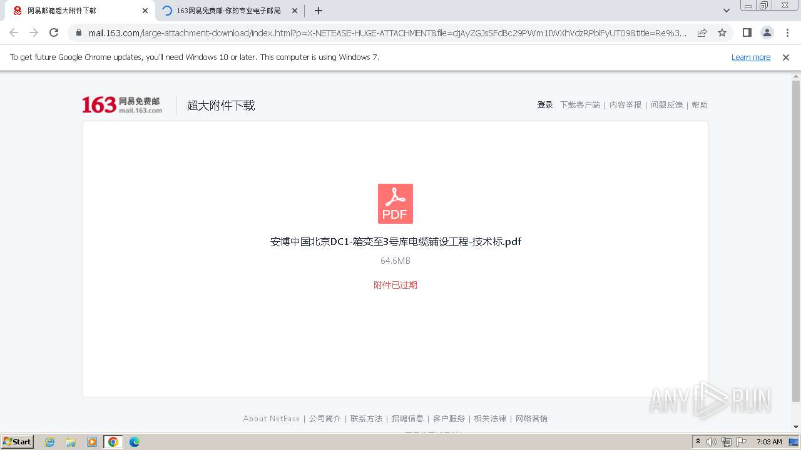
Task: Click the 超大附件下载 page heading
Action: 221,106
